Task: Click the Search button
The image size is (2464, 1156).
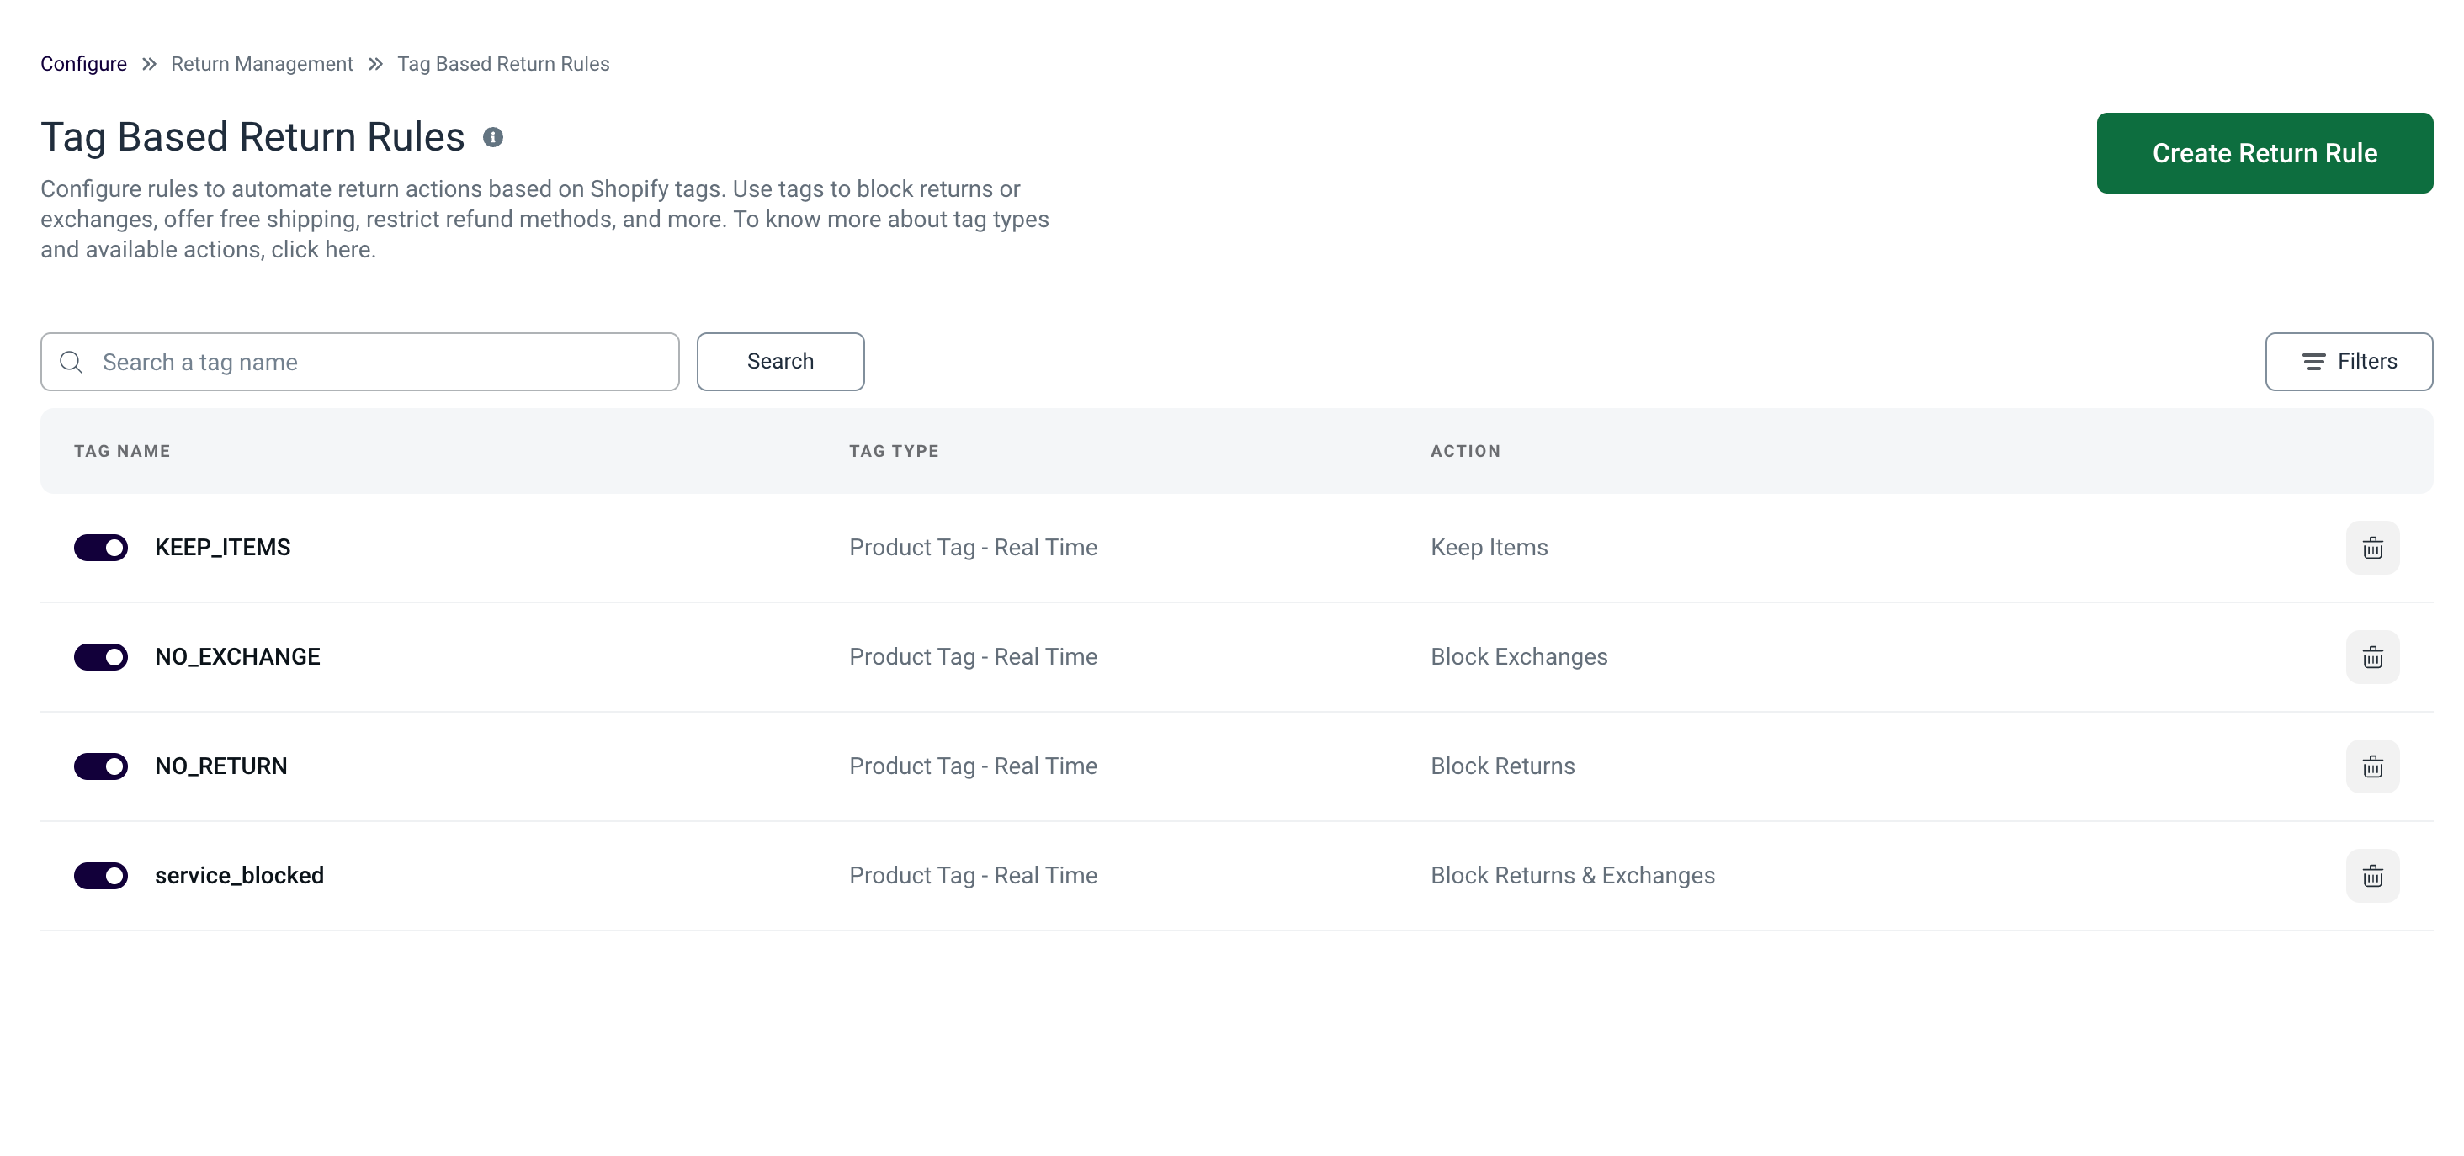Action: pyautogui.click(x=779, y=362)
